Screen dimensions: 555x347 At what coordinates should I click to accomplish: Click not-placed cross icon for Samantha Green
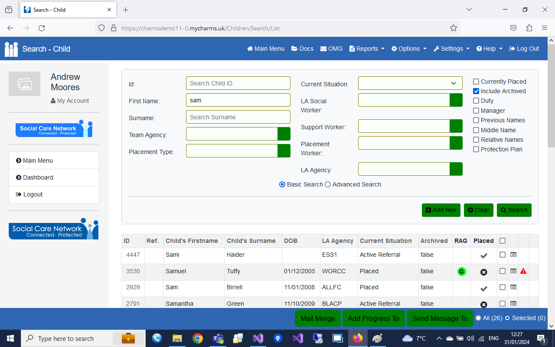[x=484, y=304]
